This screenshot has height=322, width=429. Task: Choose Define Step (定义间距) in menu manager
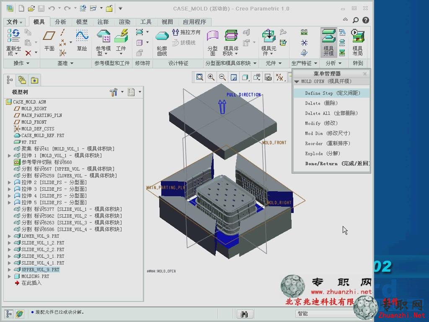332,93
